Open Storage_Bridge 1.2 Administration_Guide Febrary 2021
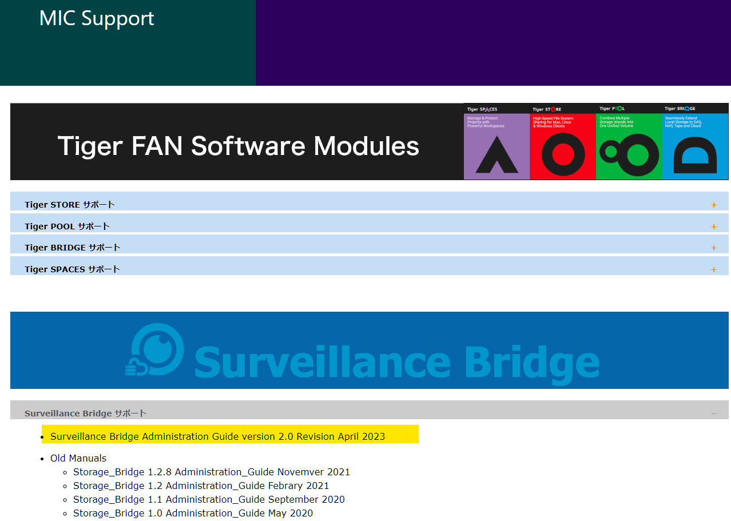Screen dimensions: 731x521 tap(201, 486)
